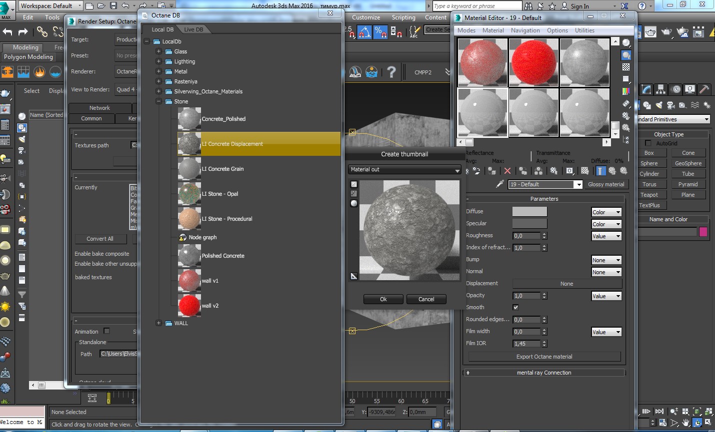Open the Modes menu in Material Editor
This screenshot has height=432, width=715.
[466, 30]
